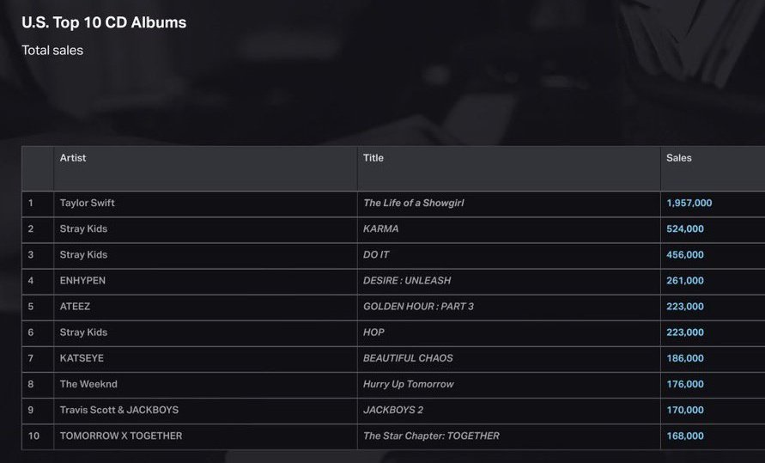Screen dimensions: 765x463
Task: Select the ATEEZ artist cell
Action: (75, 307)
